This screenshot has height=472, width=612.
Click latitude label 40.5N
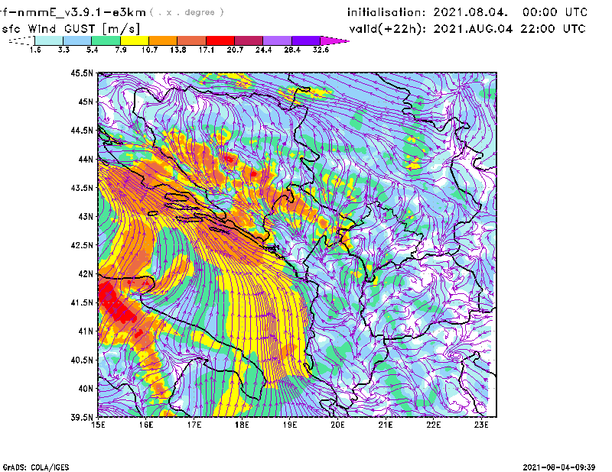[82, 360]
